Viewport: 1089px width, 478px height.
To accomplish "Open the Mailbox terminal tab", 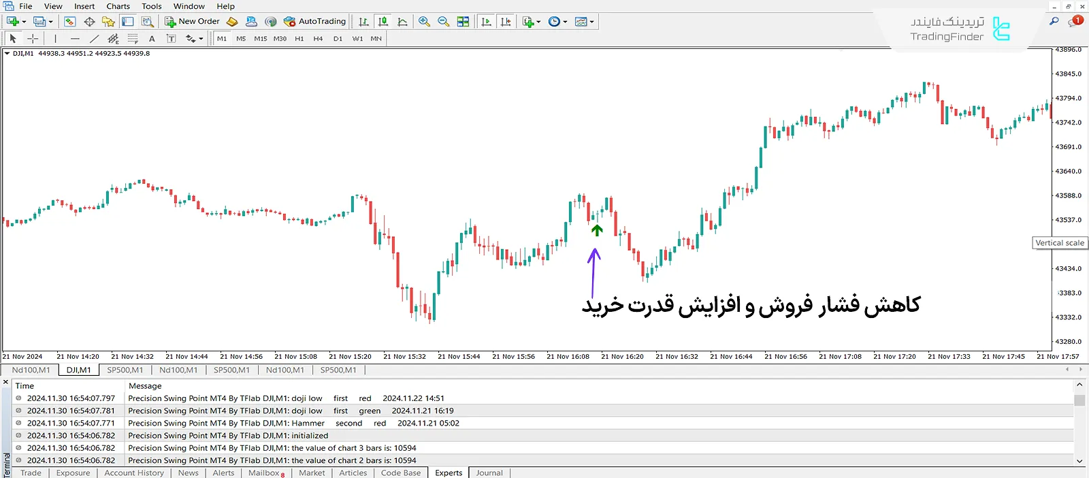I will point(266,473).
